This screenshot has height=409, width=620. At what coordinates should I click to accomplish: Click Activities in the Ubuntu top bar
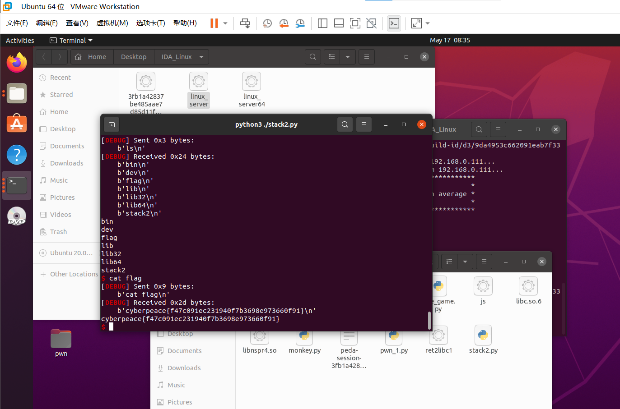click(20, 40)
